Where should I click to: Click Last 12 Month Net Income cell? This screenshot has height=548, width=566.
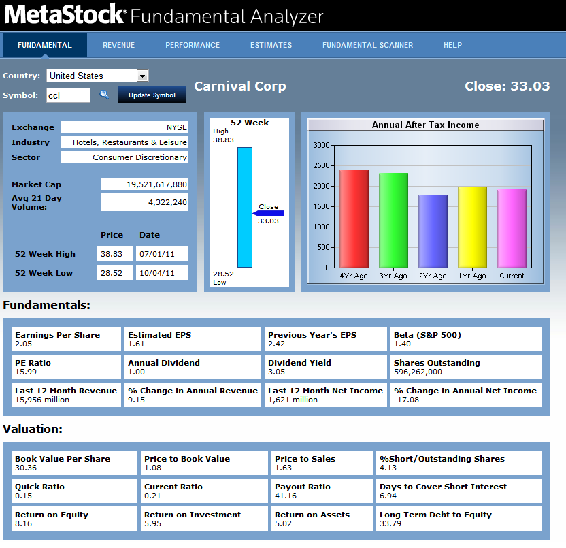[x=326, y=395]
